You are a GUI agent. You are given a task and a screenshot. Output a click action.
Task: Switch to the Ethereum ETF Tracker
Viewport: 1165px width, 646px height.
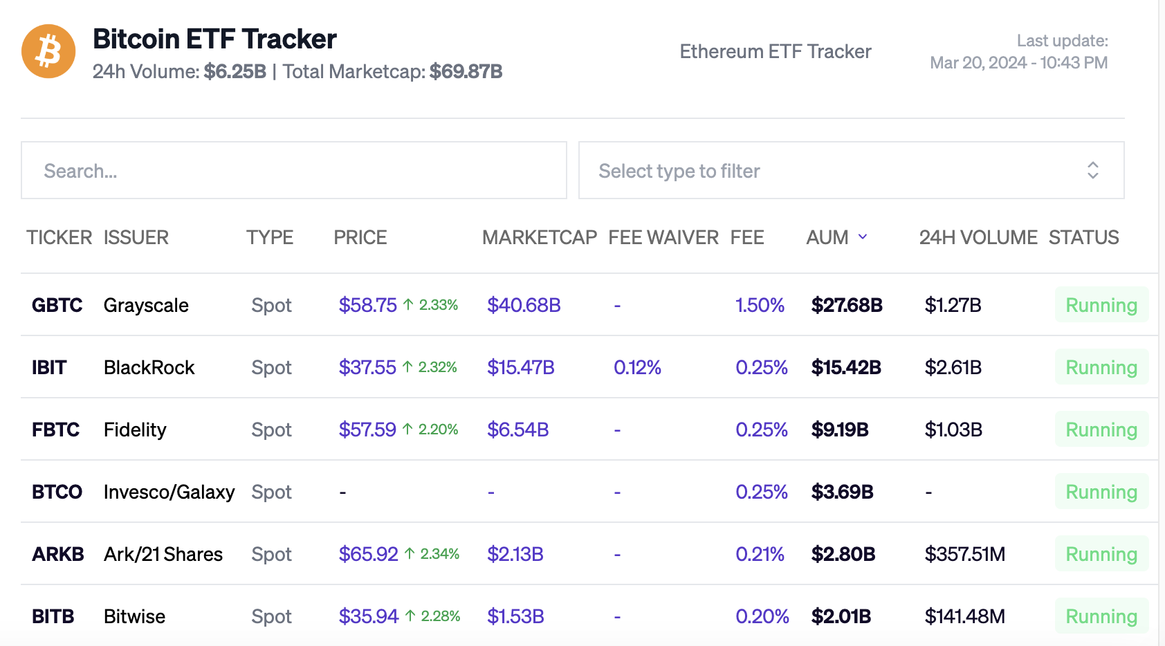(776, 50)
